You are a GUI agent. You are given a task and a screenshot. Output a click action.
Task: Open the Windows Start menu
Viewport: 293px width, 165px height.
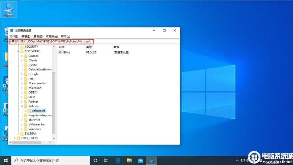click(5, 161)
